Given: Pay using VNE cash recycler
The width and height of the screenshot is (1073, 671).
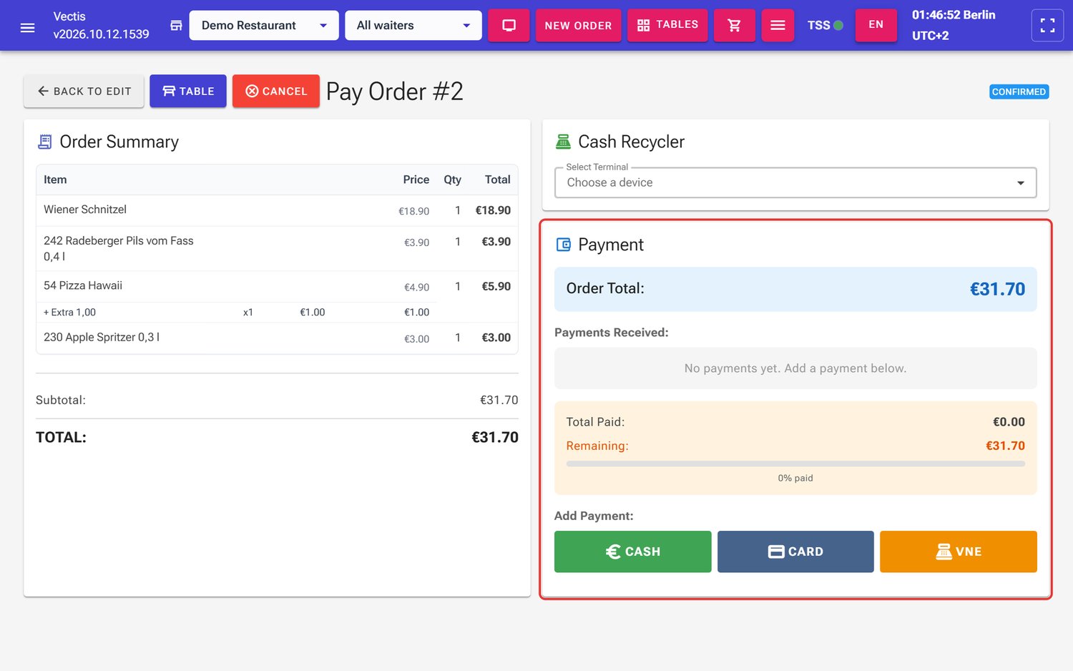Looking at the screenshot, I should 959,552.
